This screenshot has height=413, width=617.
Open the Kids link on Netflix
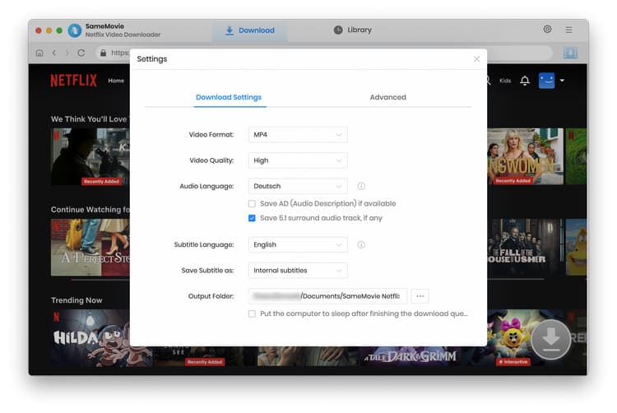point(505,81)
